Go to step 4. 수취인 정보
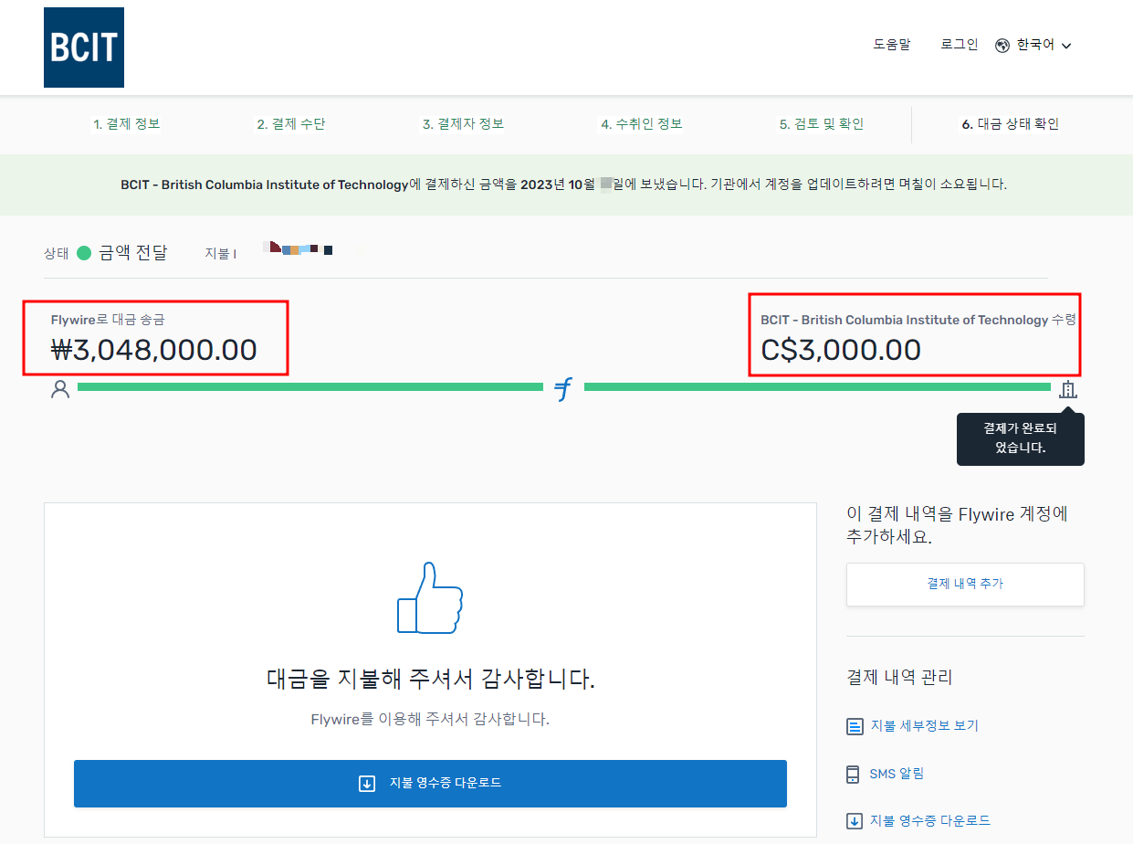This screenshot has width=1133, height=844. (x=642, y=124)
